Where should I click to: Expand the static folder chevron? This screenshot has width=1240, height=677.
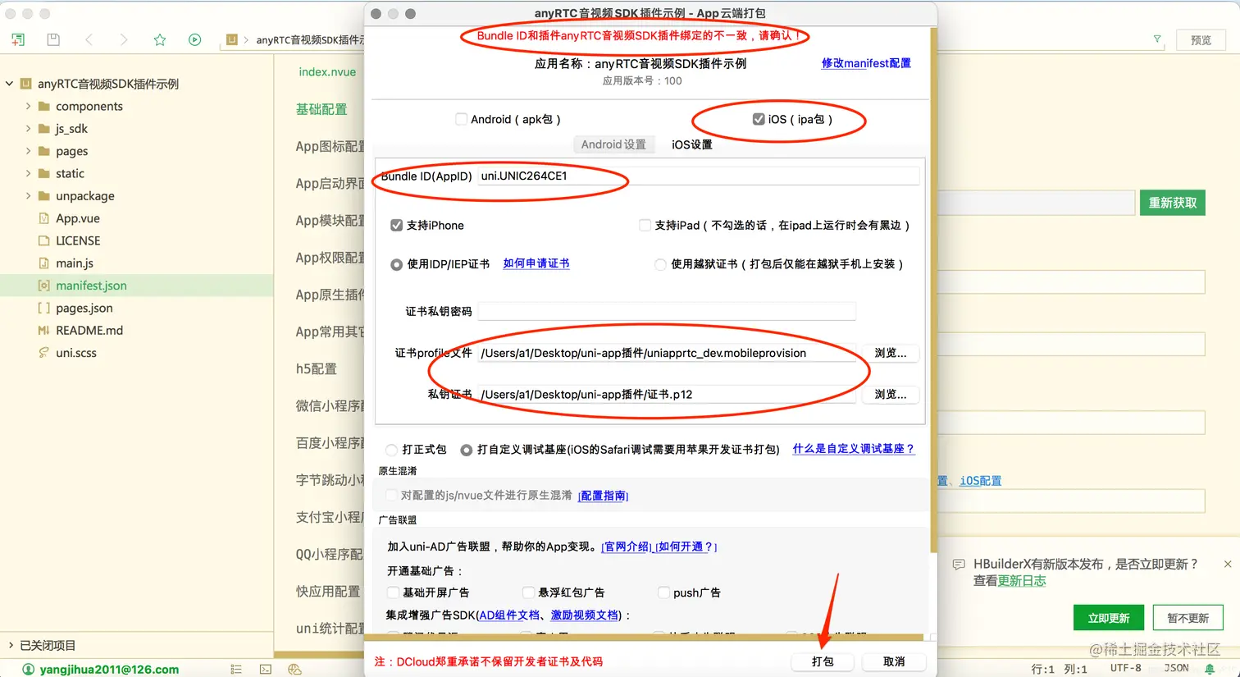pos(29,174)
